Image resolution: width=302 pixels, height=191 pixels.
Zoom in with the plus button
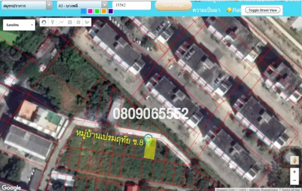294,171
